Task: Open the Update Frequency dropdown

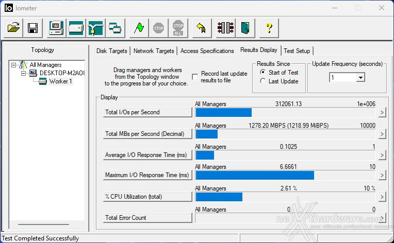Action: tap(360, 78)
